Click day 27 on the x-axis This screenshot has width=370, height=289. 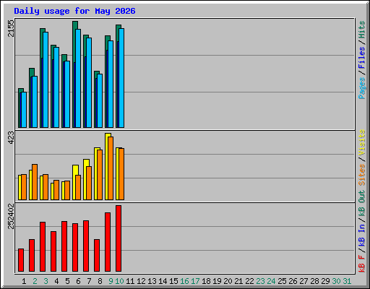pyautogui.click(x=304, y=281)
